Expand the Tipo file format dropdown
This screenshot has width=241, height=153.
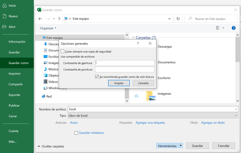[x=236, y=116]
